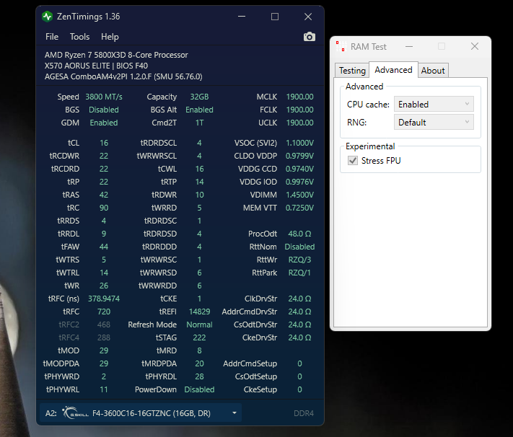Open the About tab in RAM Test
This screenshot has height=437, width=513.
pyautogui.click(x=433, y=71)
